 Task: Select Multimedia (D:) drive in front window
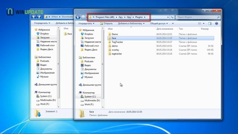point(92,100)
